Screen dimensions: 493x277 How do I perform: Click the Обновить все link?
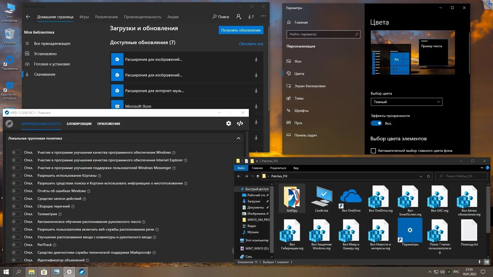251,44
